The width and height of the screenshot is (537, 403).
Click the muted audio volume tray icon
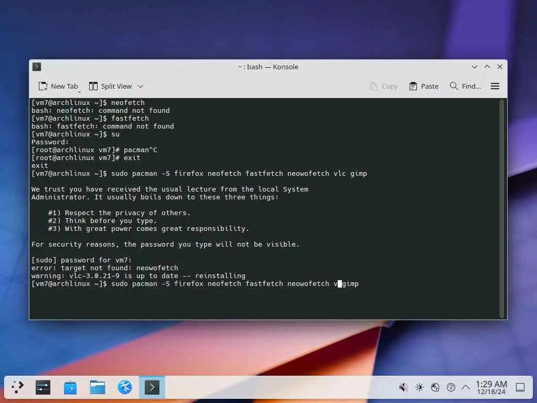(x=403, y=387)
